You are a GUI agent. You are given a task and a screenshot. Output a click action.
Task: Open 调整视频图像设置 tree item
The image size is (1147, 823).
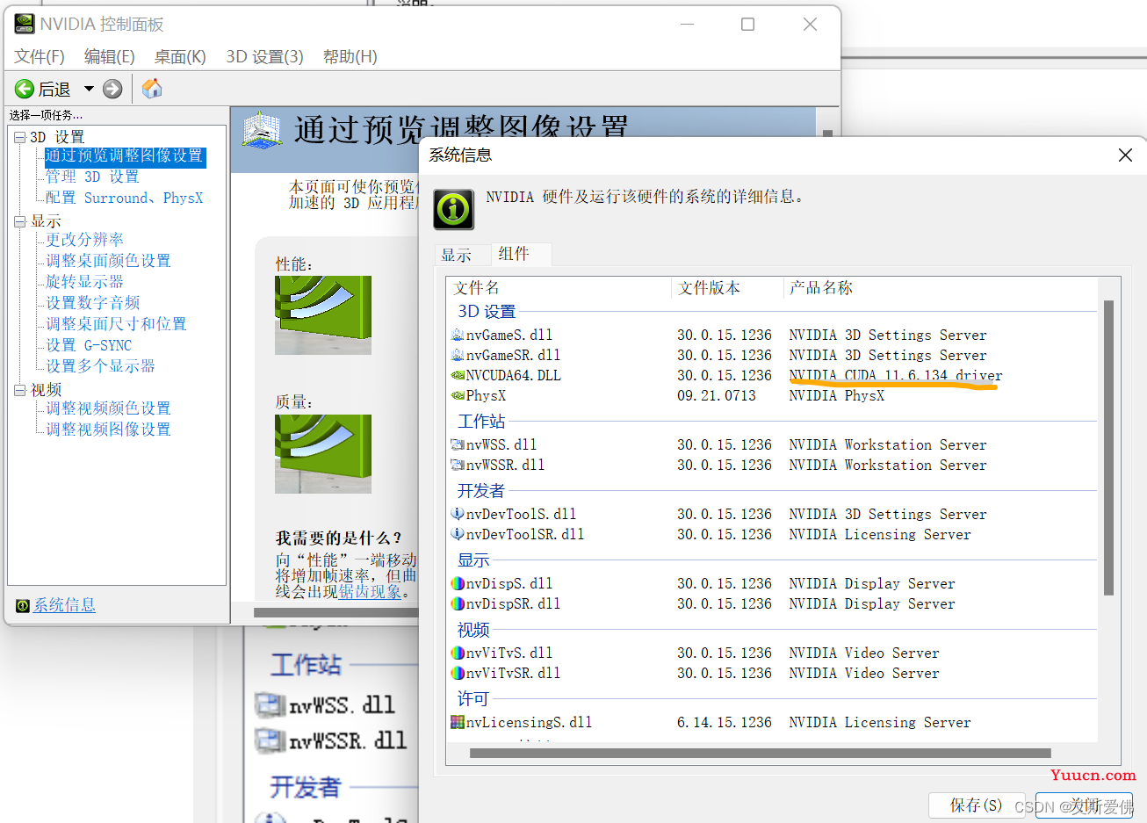tap(108, 430)
